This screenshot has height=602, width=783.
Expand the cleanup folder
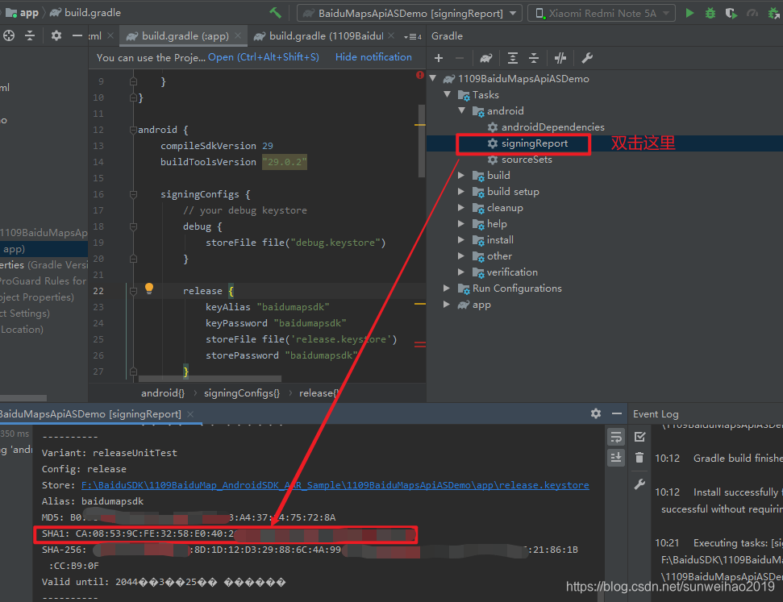(461, 208)
